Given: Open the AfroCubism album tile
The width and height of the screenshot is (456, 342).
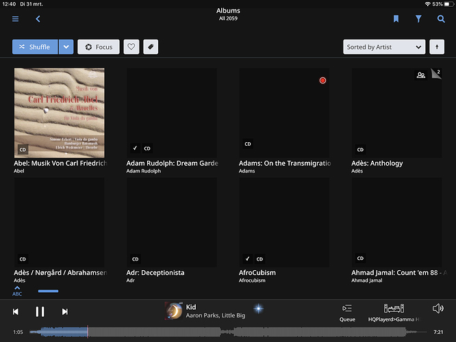Looking at the screenshot, I should point(284,222).
